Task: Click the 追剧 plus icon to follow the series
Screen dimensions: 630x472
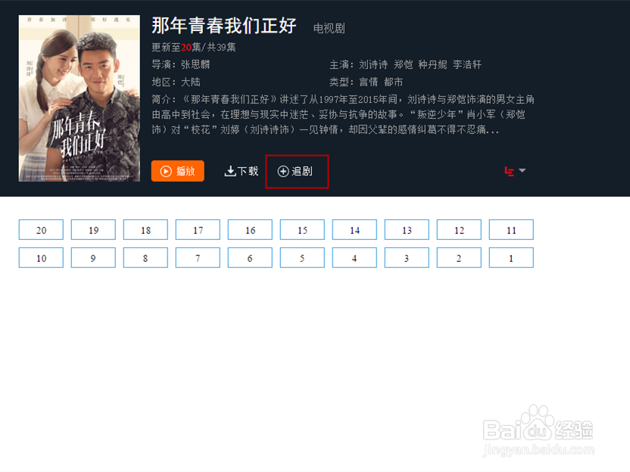Action: point(283,172)
